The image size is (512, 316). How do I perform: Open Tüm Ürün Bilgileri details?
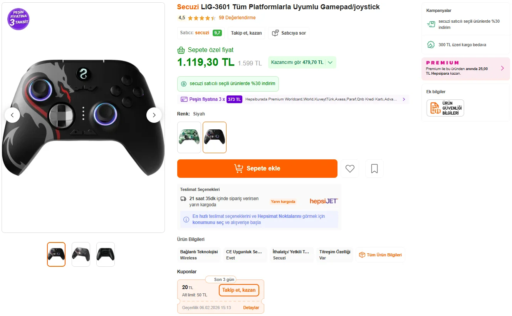[x=380, y=255]
